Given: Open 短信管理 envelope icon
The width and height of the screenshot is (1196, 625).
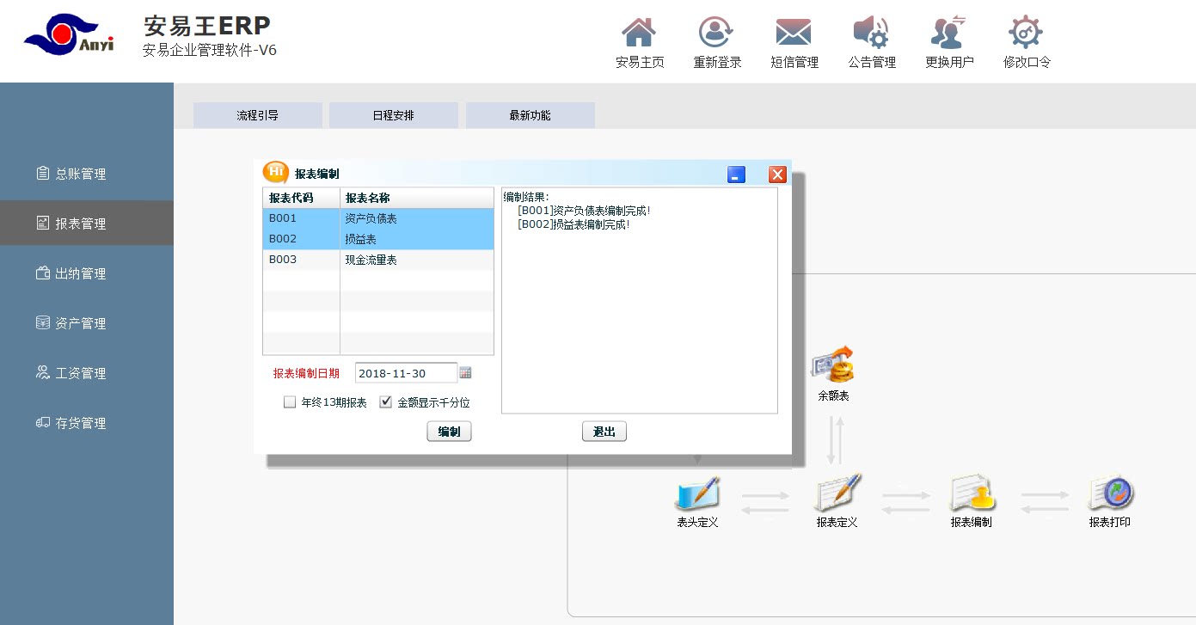Looking at the screenshot, I should (x=794, y=33).
